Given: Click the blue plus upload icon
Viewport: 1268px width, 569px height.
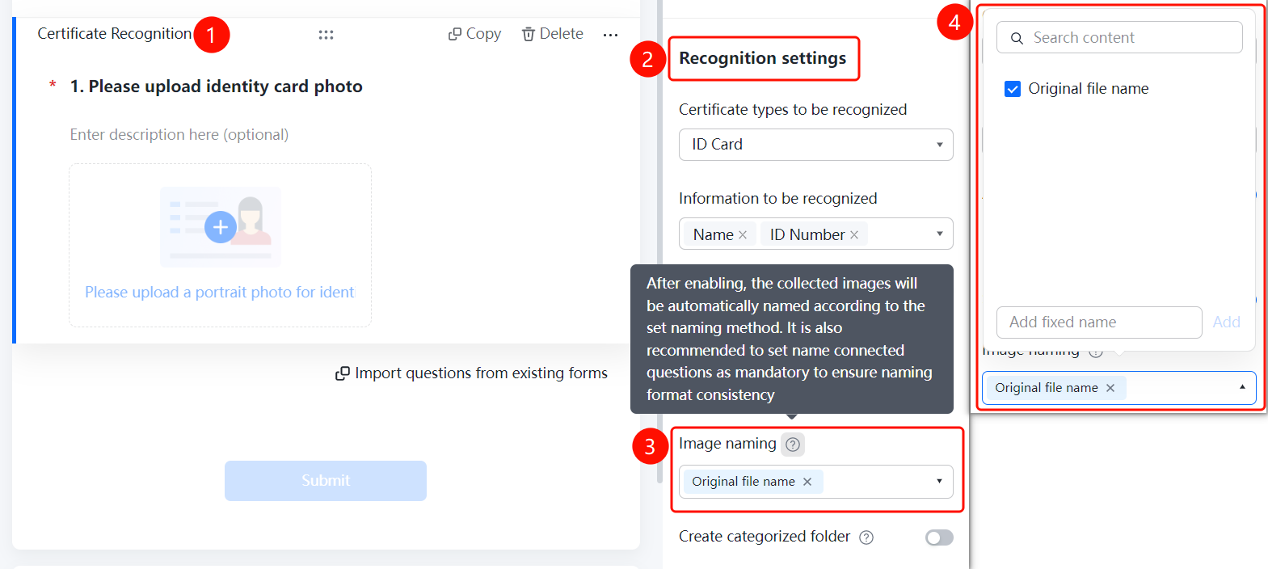Looking at the screenshot, I should tap(221, 227).
